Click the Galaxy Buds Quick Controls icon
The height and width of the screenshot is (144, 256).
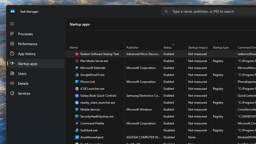[77, 96]
